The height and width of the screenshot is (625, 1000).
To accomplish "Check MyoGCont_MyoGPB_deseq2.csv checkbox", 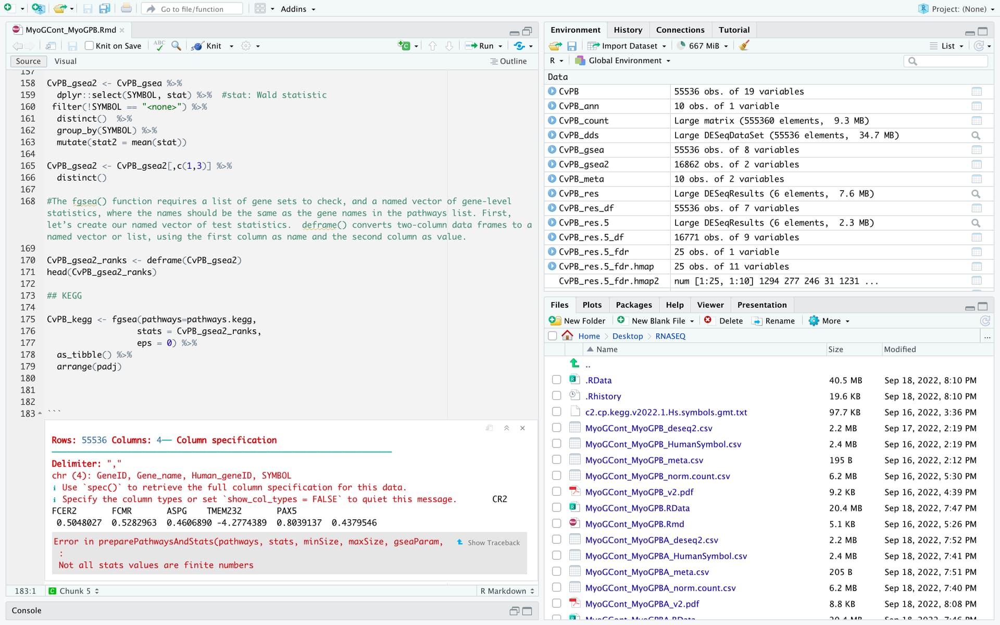I will [556, 428].
